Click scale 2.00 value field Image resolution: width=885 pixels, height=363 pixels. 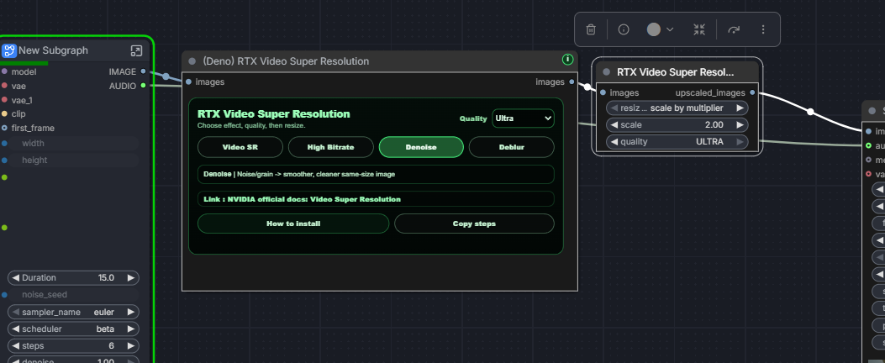677,124
